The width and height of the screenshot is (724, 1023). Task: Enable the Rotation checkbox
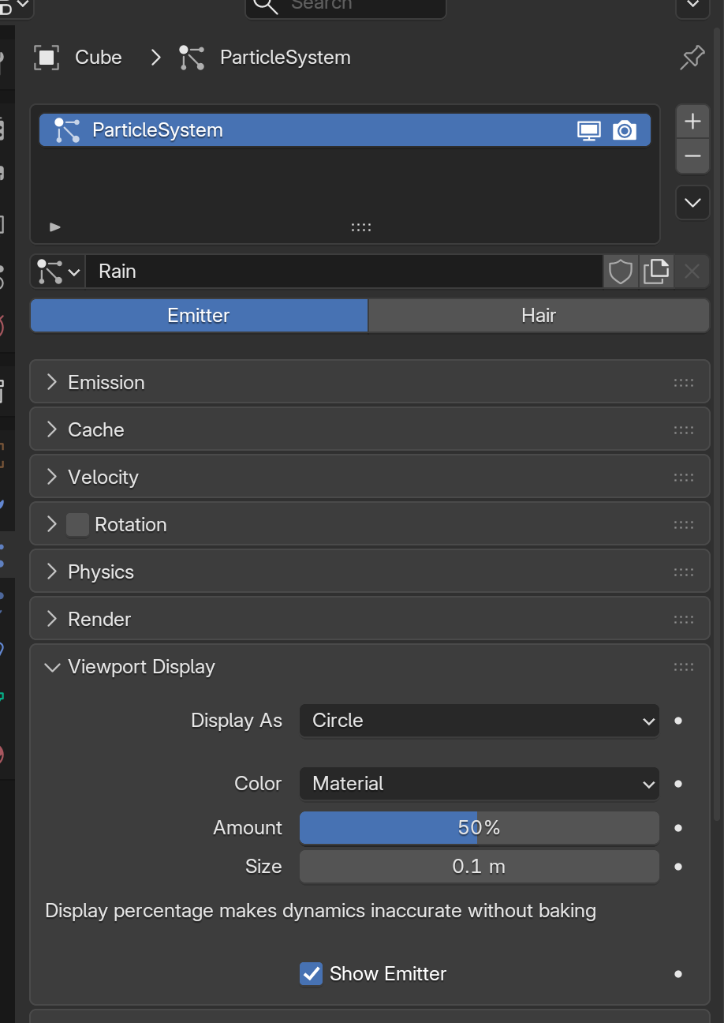click(77, 525)
